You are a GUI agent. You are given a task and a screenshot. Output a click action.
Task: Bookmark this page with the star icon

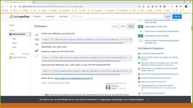[143, 7]
